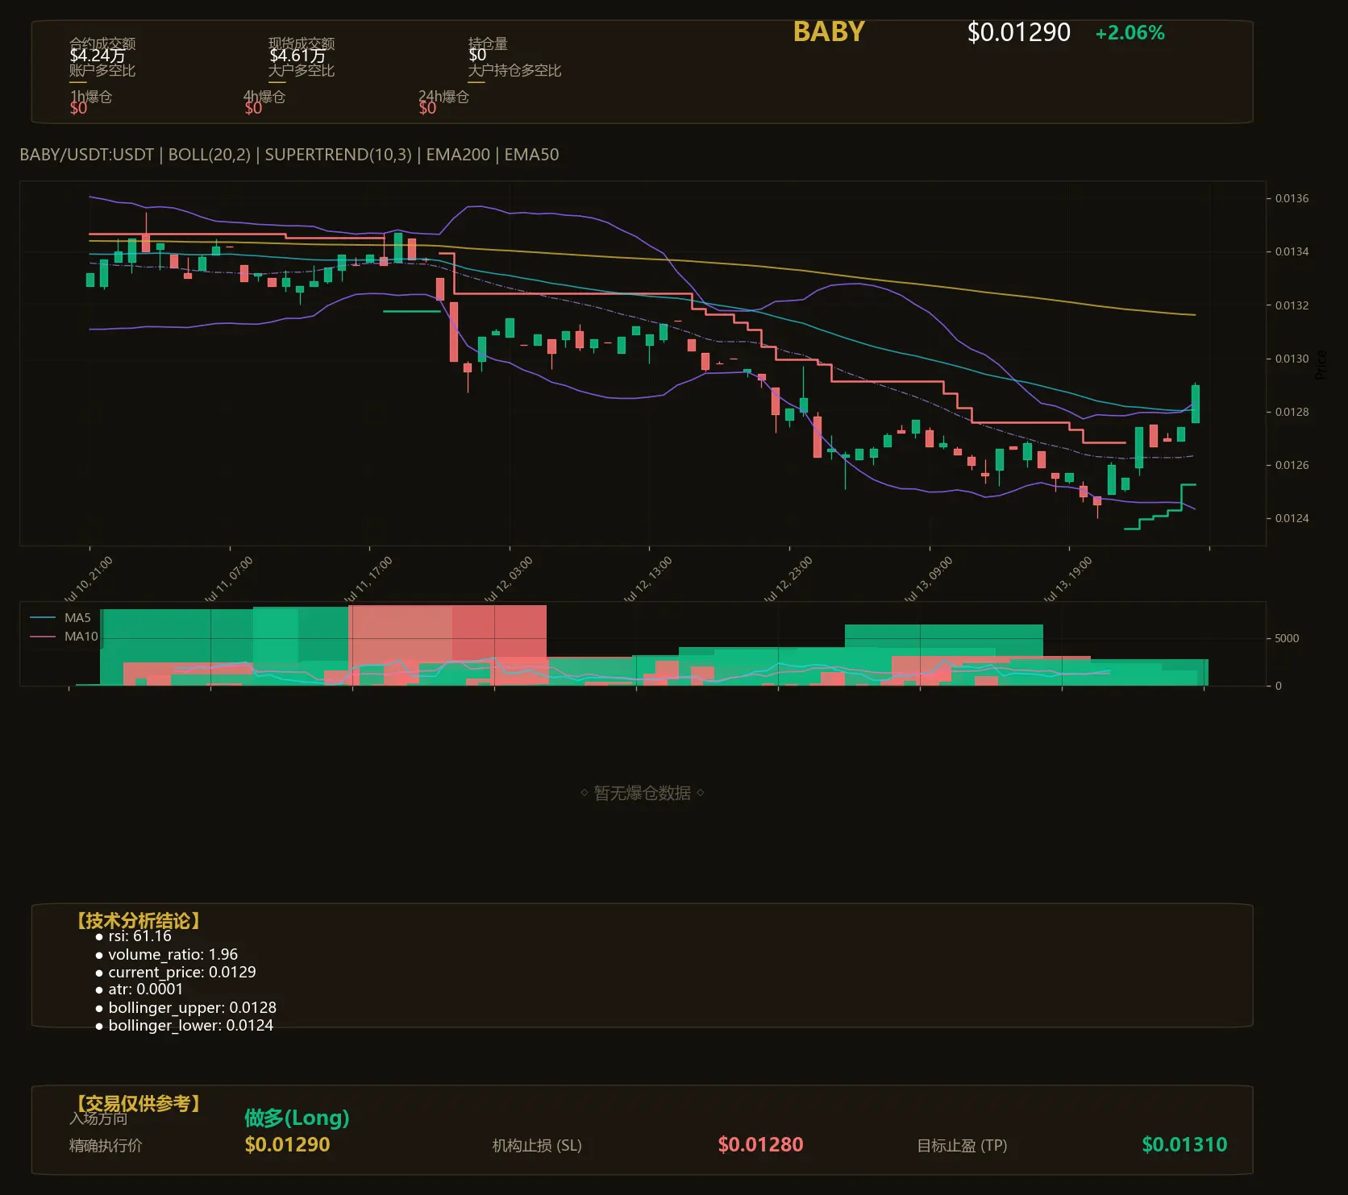
Task: Click the 【交易仅供参考】 section heading
Action: [x=137, y=1103]
